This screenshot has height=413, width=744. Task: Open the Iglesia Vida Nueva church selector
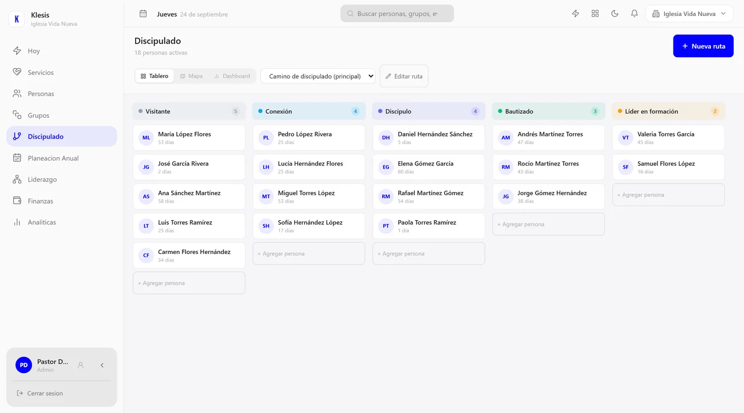coord(689,14)
